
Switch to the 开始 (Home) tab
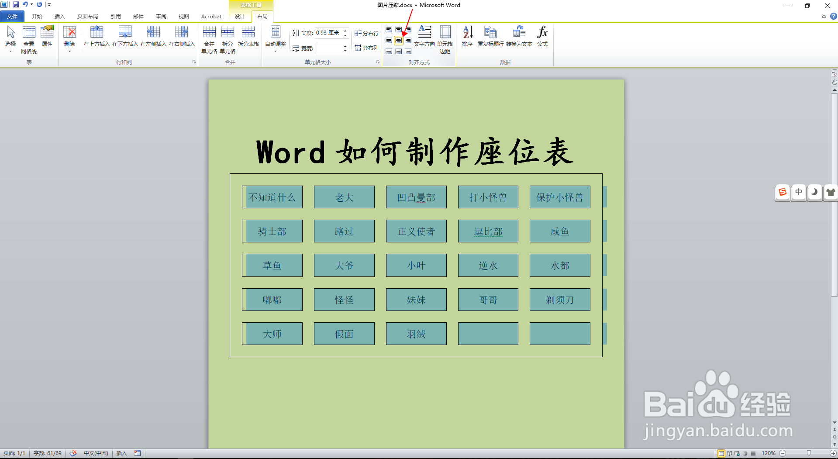click(37, 17)
